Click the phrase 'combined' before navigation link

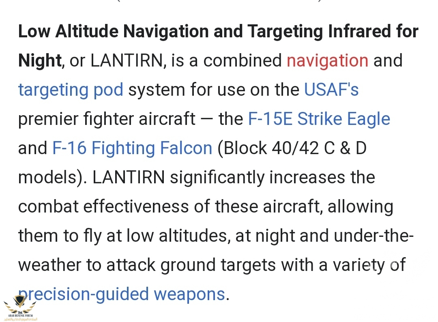242,61
